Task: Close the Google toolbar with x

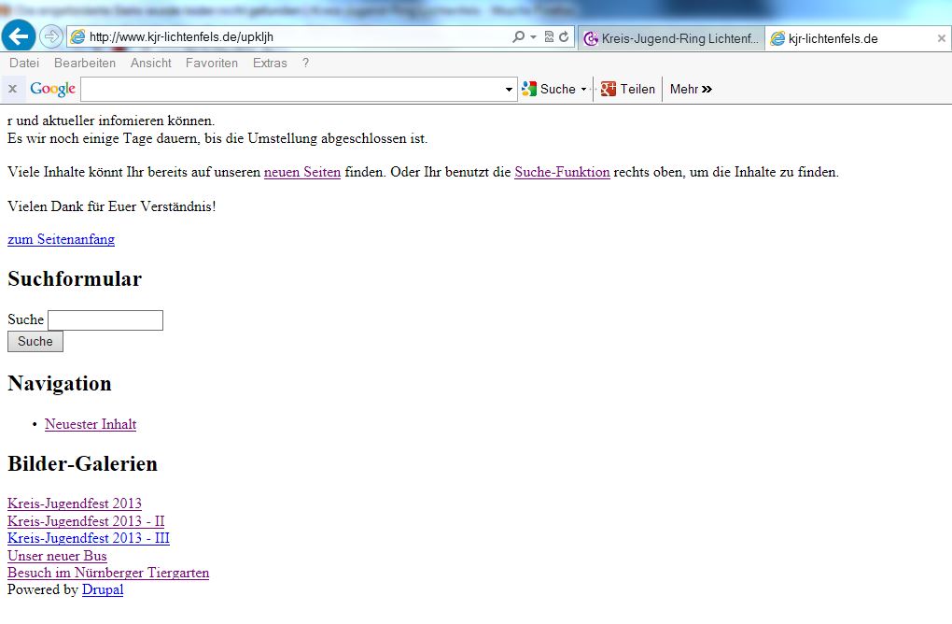Action: tap(13, 89)
